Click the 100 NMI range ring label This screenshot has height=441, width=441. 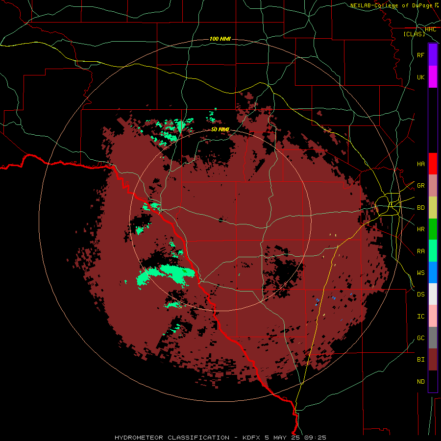click(x=220, y=39)
